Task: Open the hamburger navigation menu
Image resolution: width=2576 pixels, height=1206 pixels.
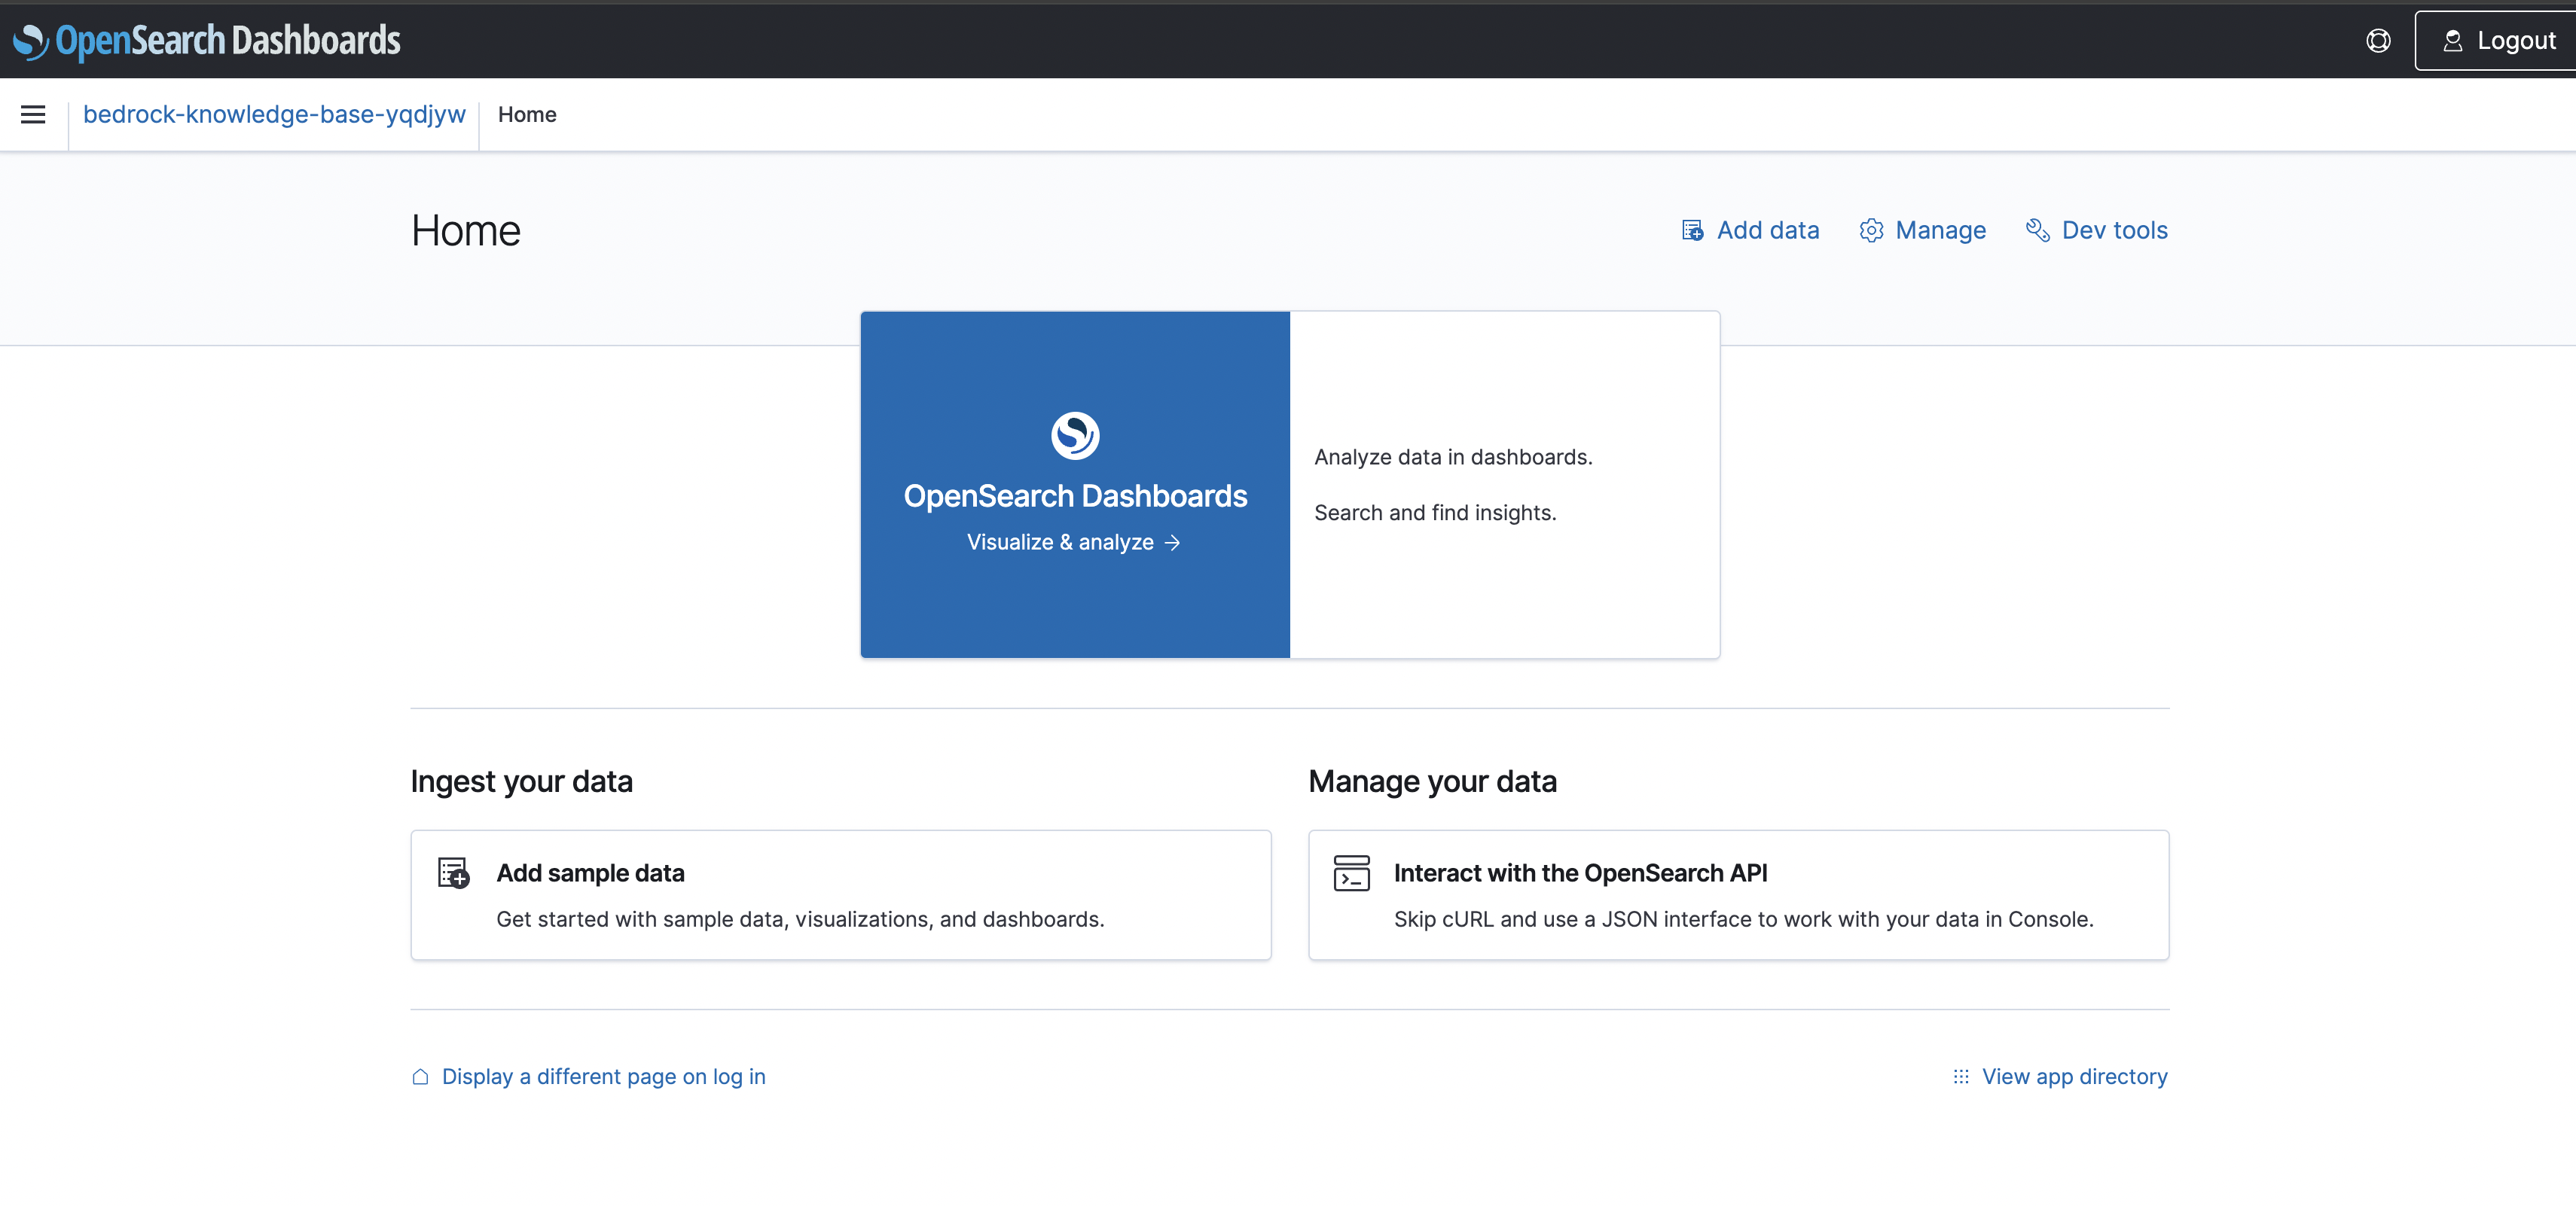Action: 33,115
